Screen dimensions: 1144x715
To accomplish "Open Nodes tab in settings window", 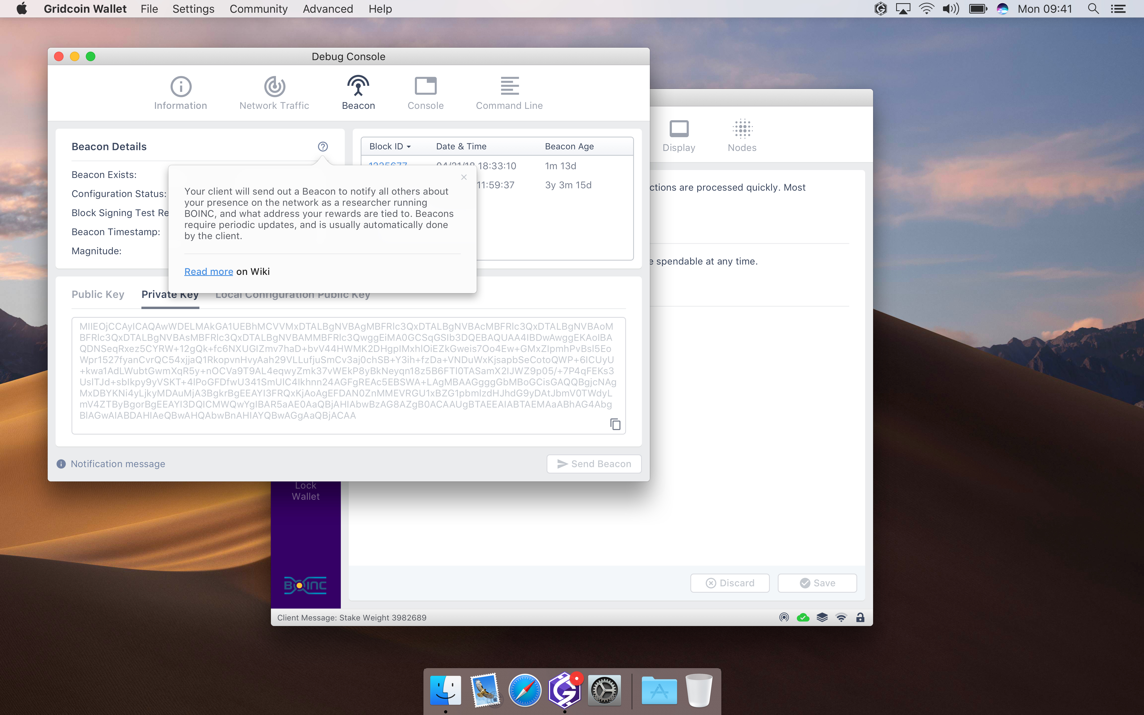I will [x=742, y=136].
